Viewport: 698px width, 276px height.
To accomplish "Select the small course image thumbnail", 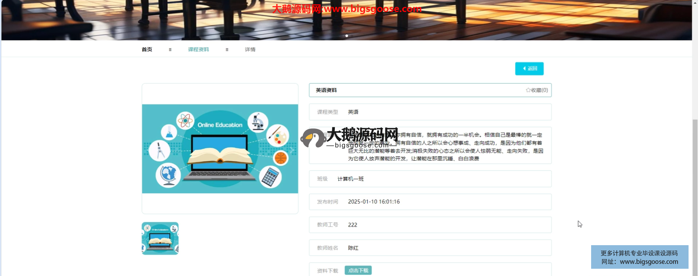I will (160, 238).
